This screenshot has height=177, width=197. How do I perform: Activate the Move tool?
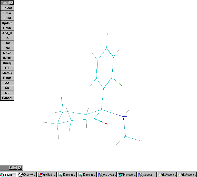[x=7, y=53]
